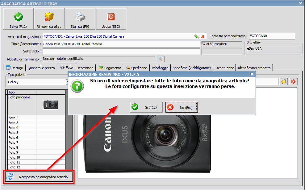This screenshot has height=190, width=305.
Task: Open Identificatori prodotto tab
Action: pos(254,68)
